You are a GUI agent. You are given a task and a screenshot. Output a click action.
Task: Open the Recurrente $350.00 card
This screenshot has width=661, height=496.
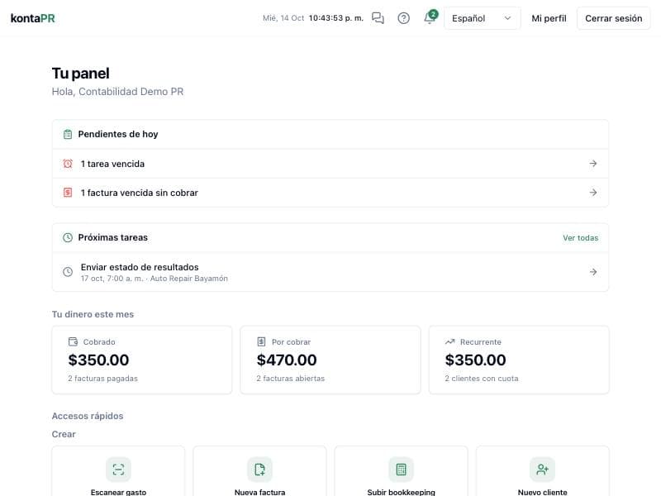(519, 360)
